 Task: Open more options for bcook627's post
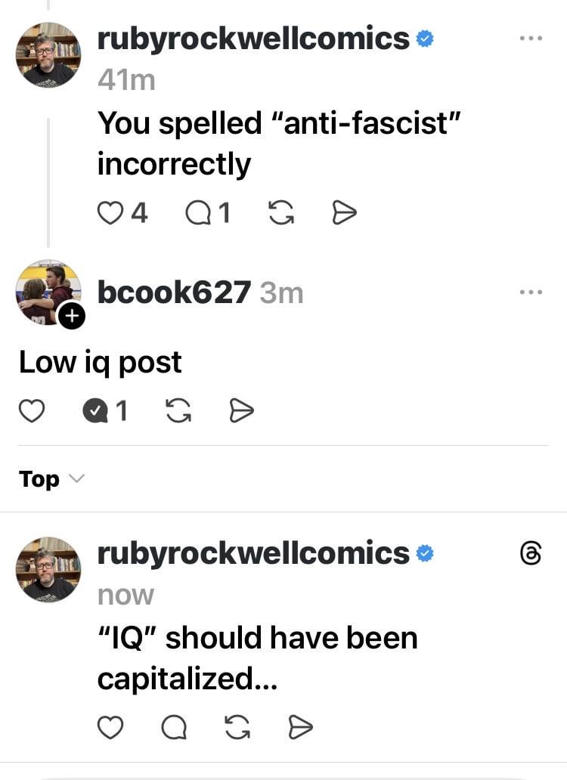pos(531,292)
